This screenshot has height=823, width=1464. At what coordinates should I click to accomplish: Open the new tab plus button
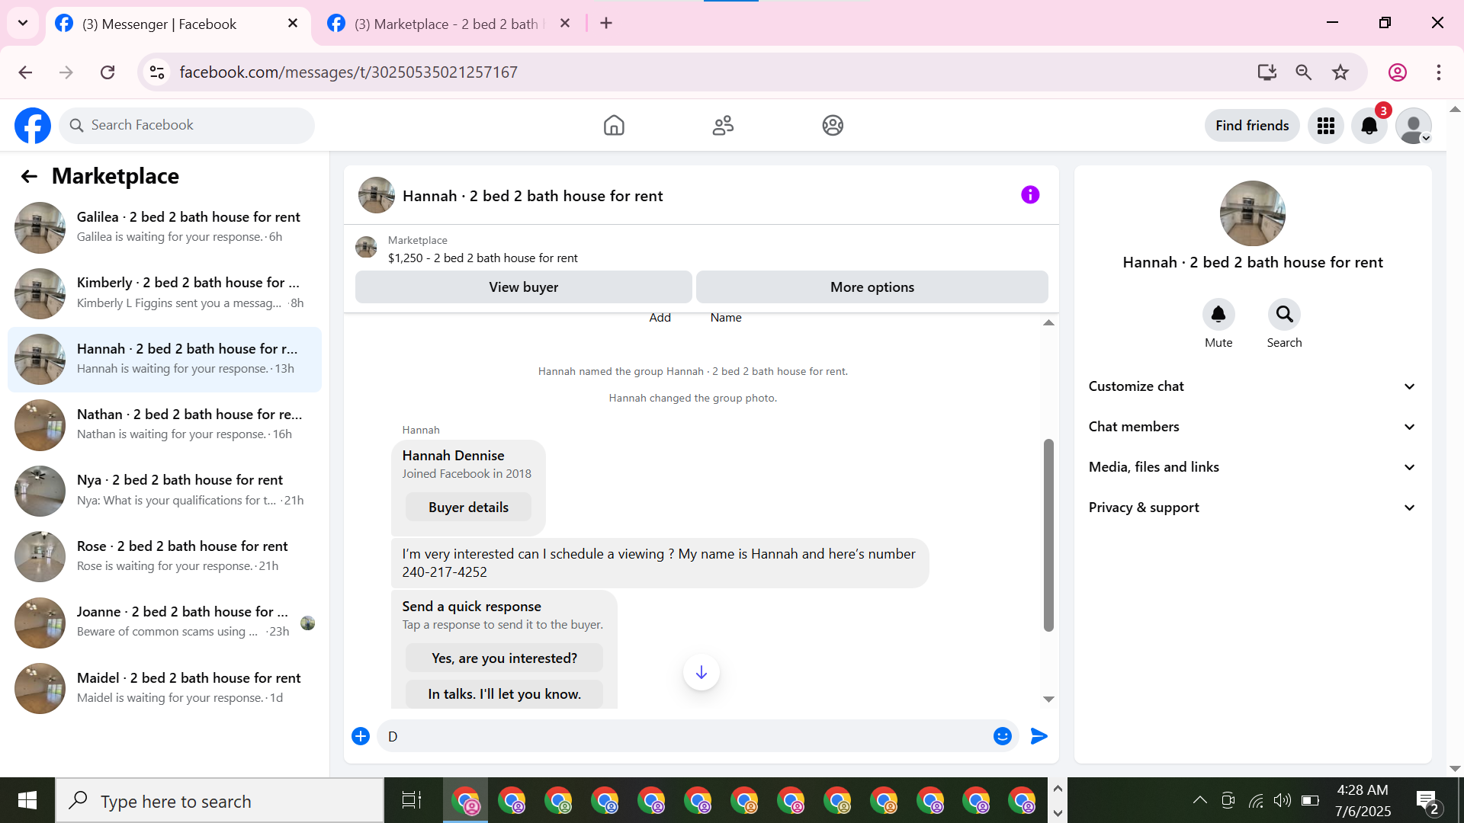pos(606,24)
